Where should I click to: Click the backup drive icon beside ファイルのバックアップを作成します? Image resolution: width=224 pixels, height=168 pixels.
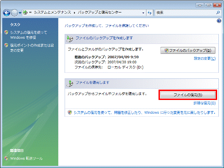click(x=70, y=39)
